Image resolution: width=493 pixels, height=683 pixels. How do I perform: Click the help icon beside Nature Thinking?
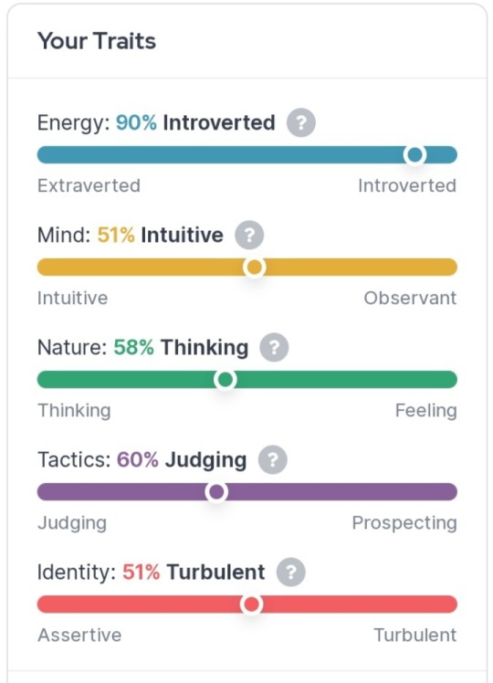click(x=274, y=348)
